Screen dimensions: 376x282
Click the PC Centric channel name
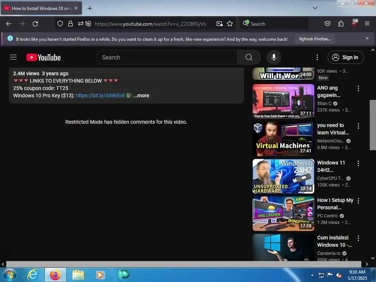tap(327, 216)
